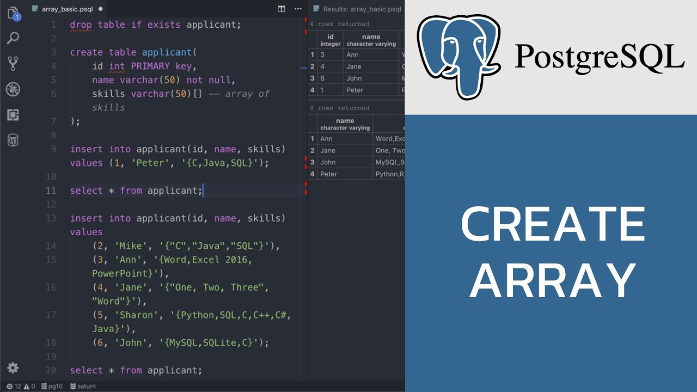The height and width of the screenshot is (392, 697).
Task: Place cursor on 'id int PRIMARY key,' line
Action: 144,66
